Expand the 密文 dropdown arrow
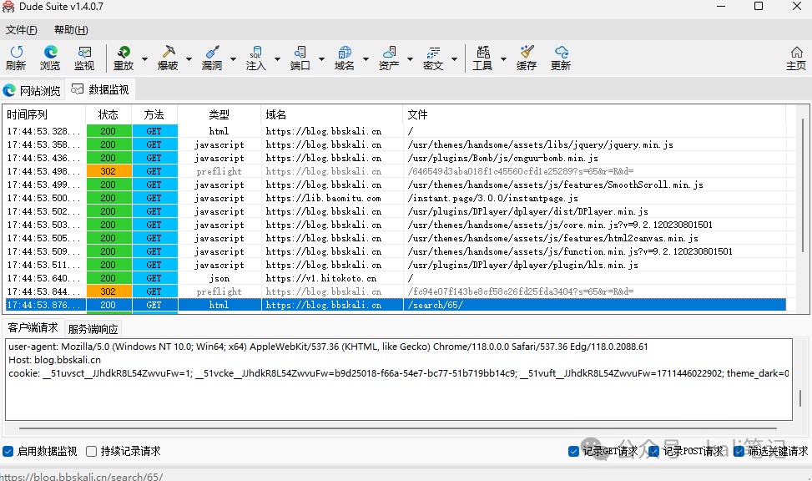The width and height of the screenshot is (812, 481). (x=454, y=58)
